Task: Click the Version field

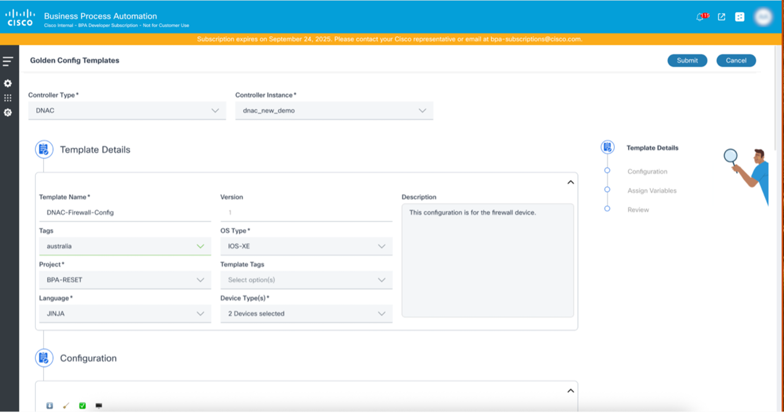Action: pyautogui.click(x=307, y=212)
